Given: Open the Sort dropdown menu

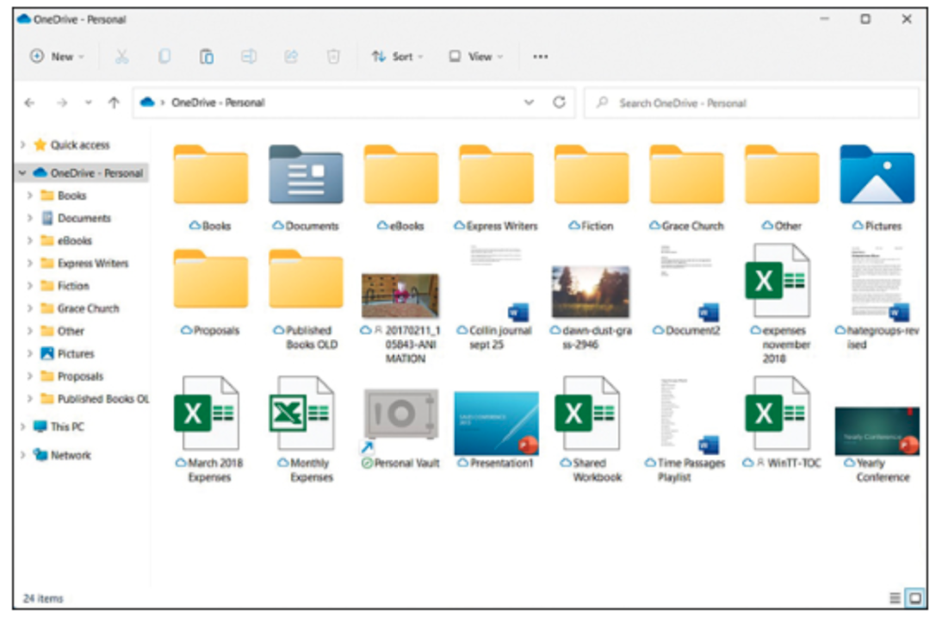Looking at the screenshot, I should tap(397, 57).
